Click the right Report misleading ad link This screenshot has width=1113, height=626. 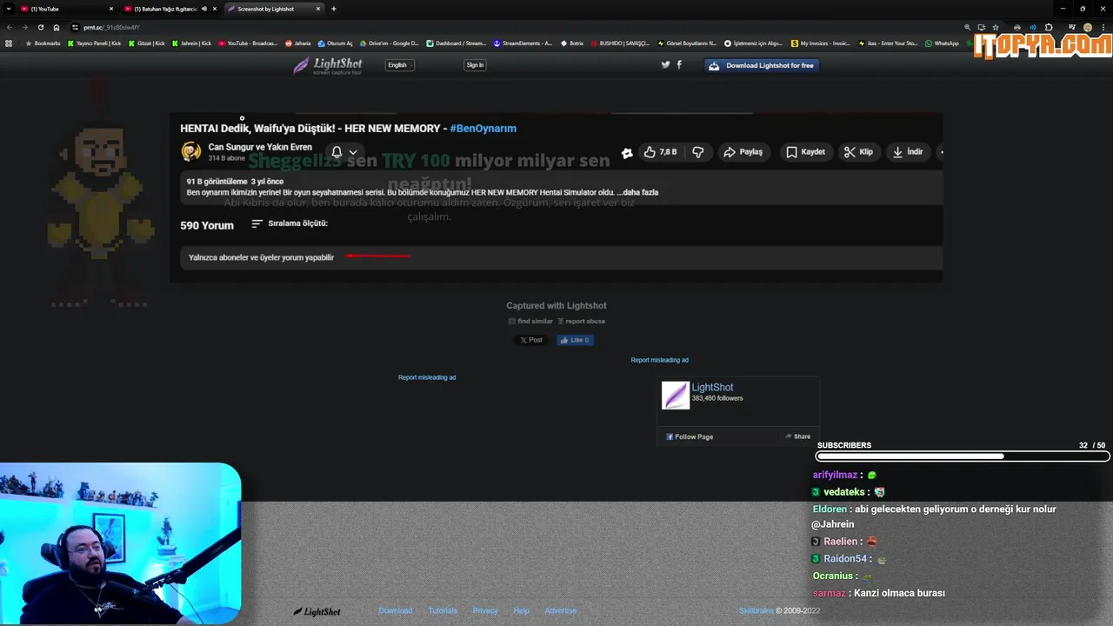tap(659, 360)
